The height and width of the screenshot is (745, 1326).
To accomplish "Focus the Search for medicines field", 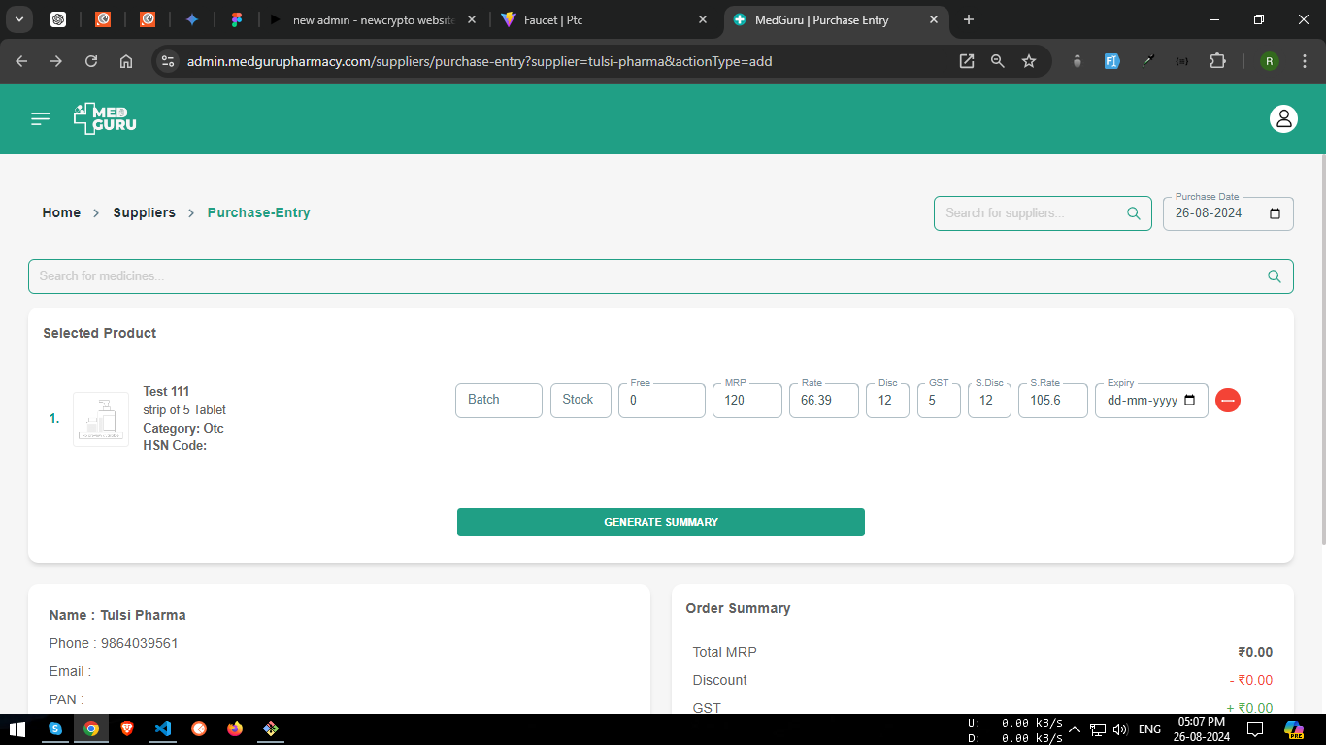I will (641, 276).
